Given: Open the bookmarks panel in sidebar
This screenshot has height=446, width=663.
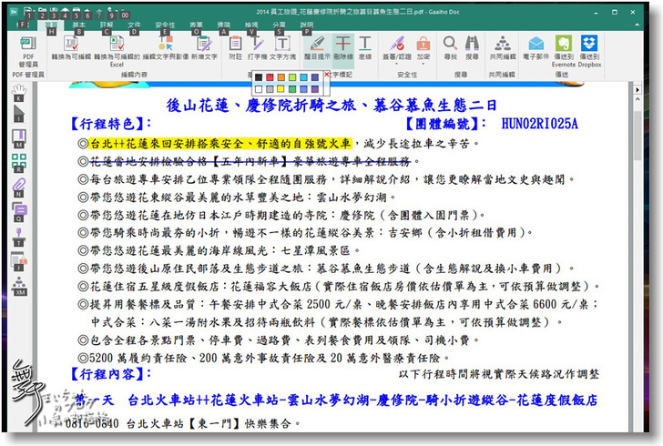Looking at the screenshot, I should [18, 137].
